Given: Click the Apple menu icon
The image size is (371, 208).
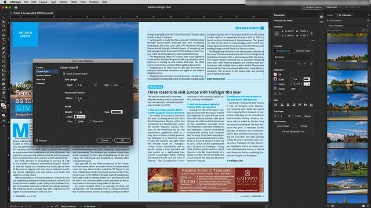Looking at the screenshot, I should [5, 2].
